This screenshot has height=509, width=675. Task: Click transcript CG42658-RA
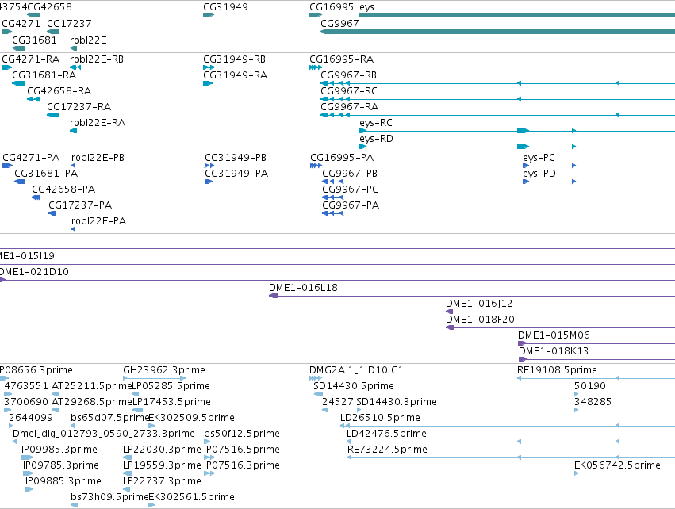tap(59, 91)
